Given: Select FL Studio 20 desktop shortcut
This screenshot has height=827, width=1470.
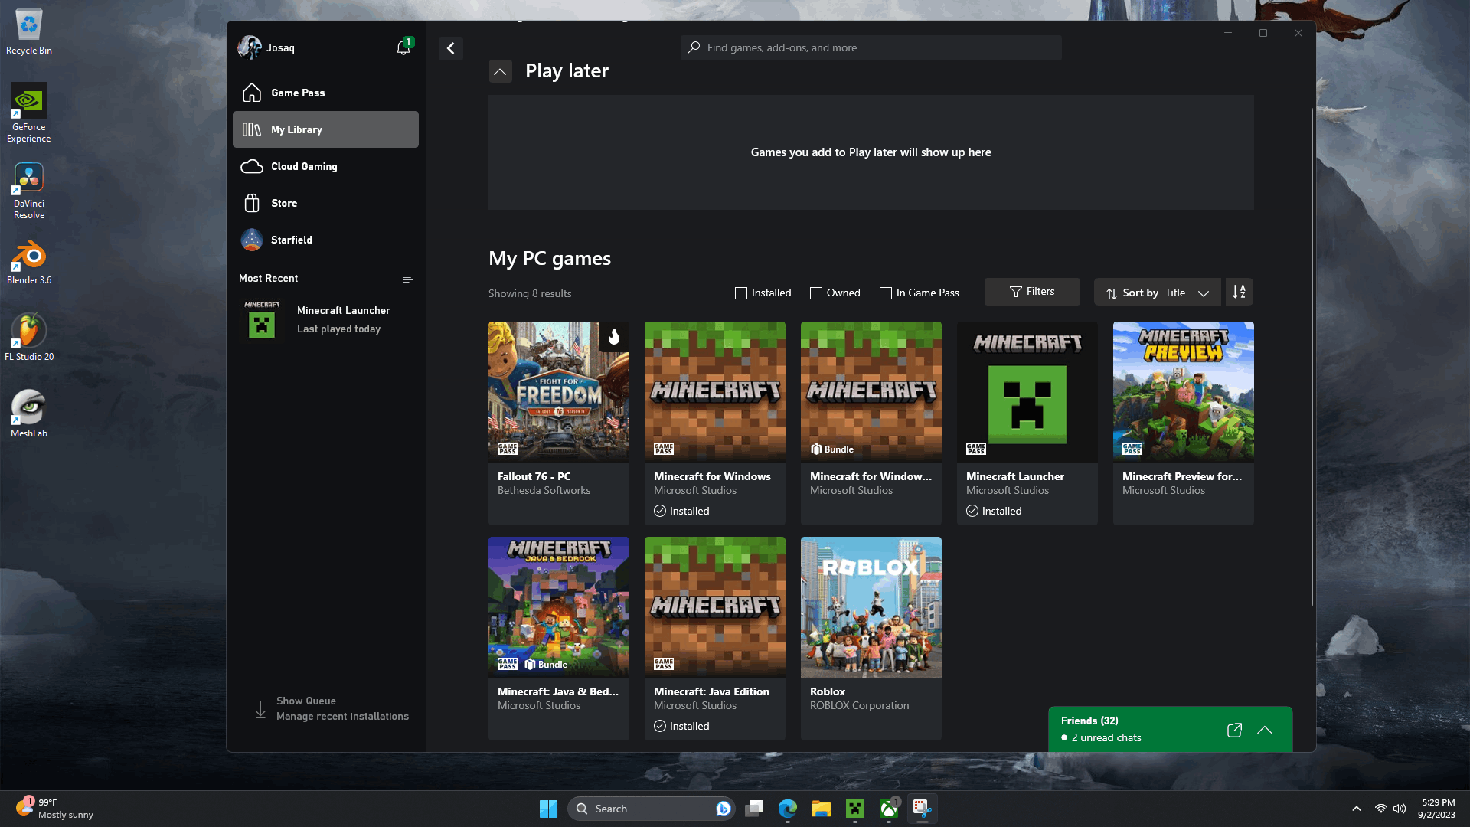Looking at the screenshot, I should click(x=29, y=338).
